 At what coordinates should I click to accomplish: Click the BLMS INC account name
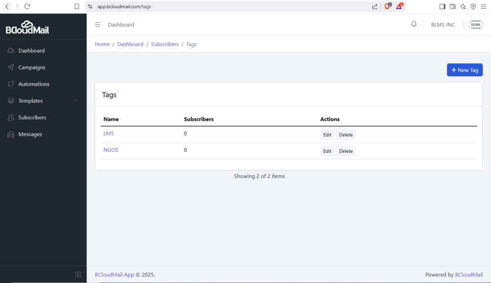point(443,25)
